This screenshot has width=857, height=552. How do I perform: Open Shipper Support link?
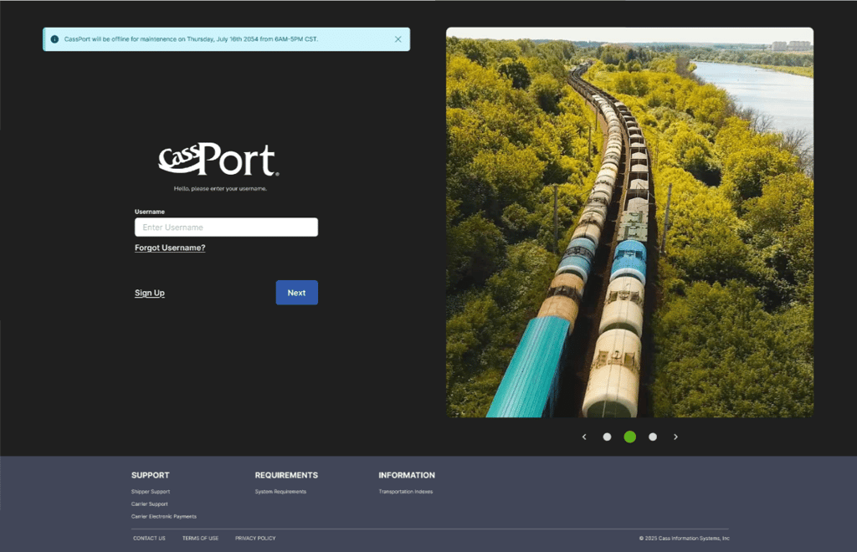pos(151,492)
